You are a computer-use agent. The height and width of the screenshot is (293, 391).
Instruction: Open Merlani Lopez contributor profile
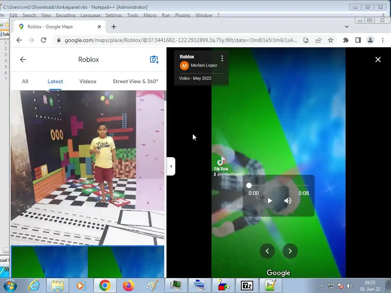click(x=204, y=66)
